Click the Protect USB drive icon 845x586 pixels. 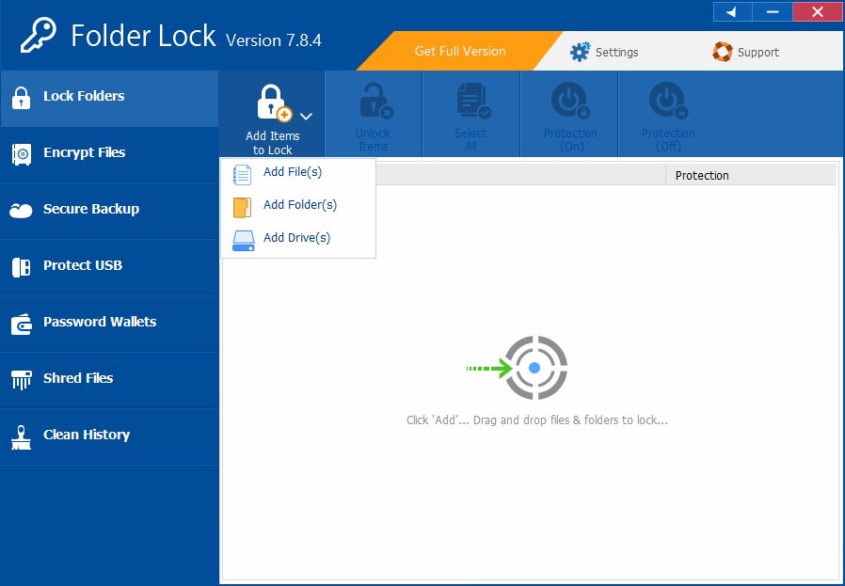21,267
